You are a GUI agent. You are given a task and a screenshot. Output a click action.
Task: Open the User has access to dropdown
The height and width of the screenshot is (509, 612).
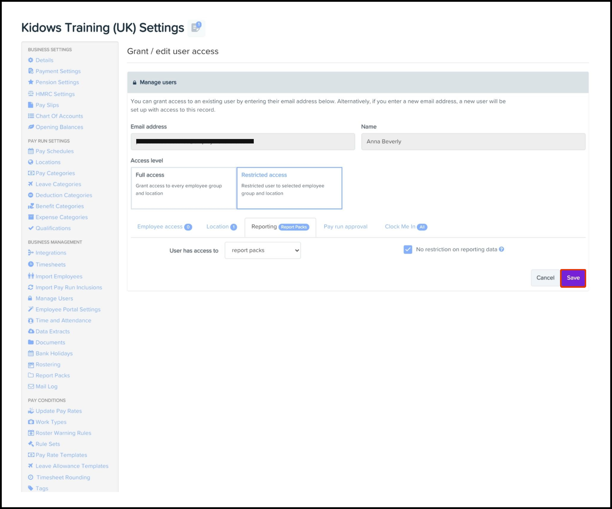pyautogui.click(x=263, y=250)
